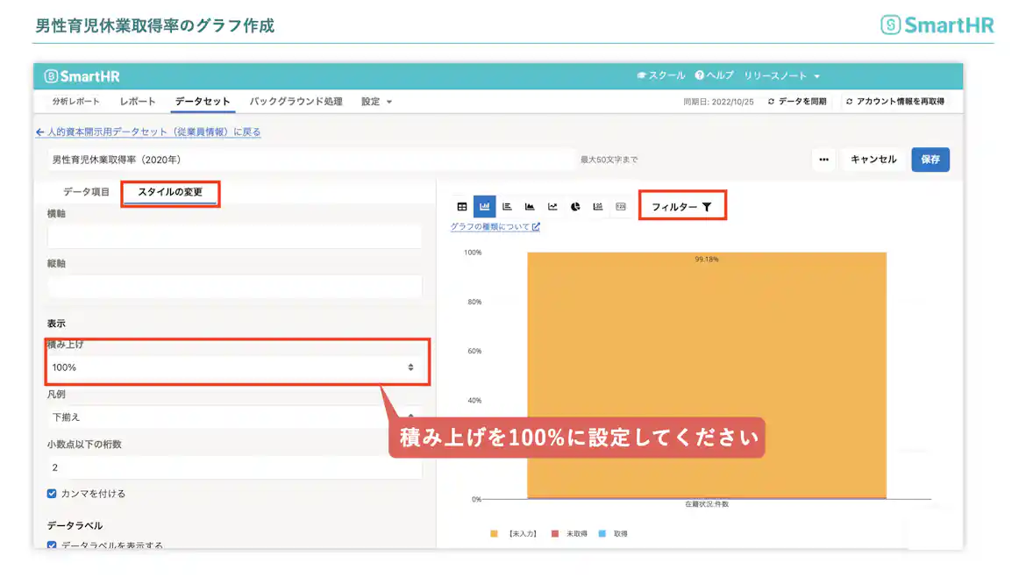Click the graph title input field

click(263, 160)
